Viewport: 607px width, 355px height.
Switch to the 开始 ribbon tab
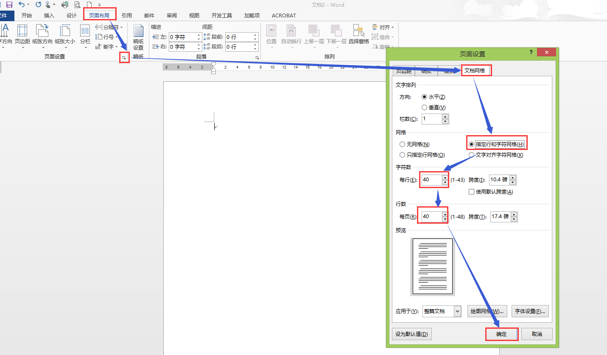click(x=26, y=15)
